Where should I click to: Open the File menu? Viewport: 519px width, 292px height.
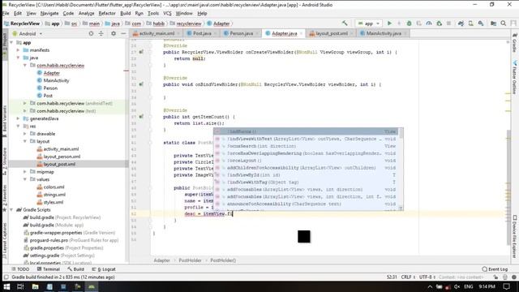pos(6,13)
